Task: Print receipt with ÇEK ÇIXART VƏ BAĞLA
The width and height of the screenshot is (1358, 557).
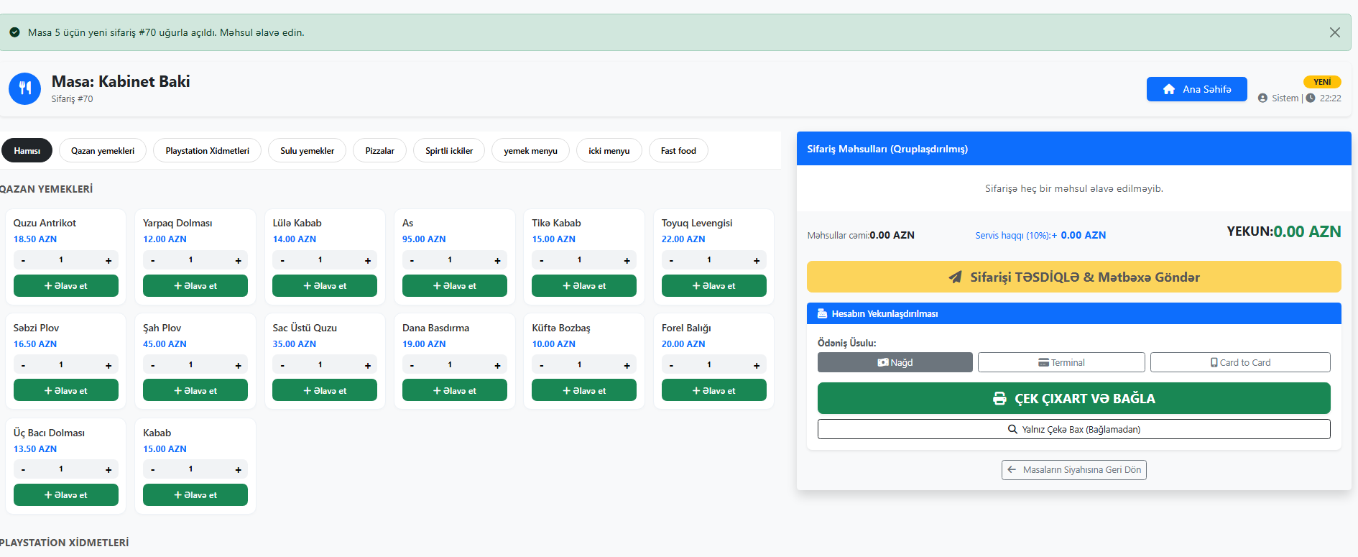Action: click(1073, 399)
